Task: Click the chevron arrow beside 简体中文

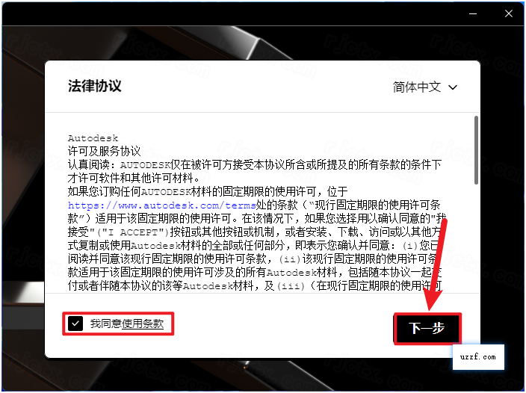Action: pyautogui.click(x=452, y=87)
